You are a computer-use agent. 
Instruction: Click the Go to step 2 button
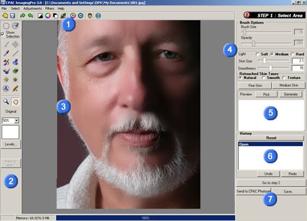tap(271, 183)
